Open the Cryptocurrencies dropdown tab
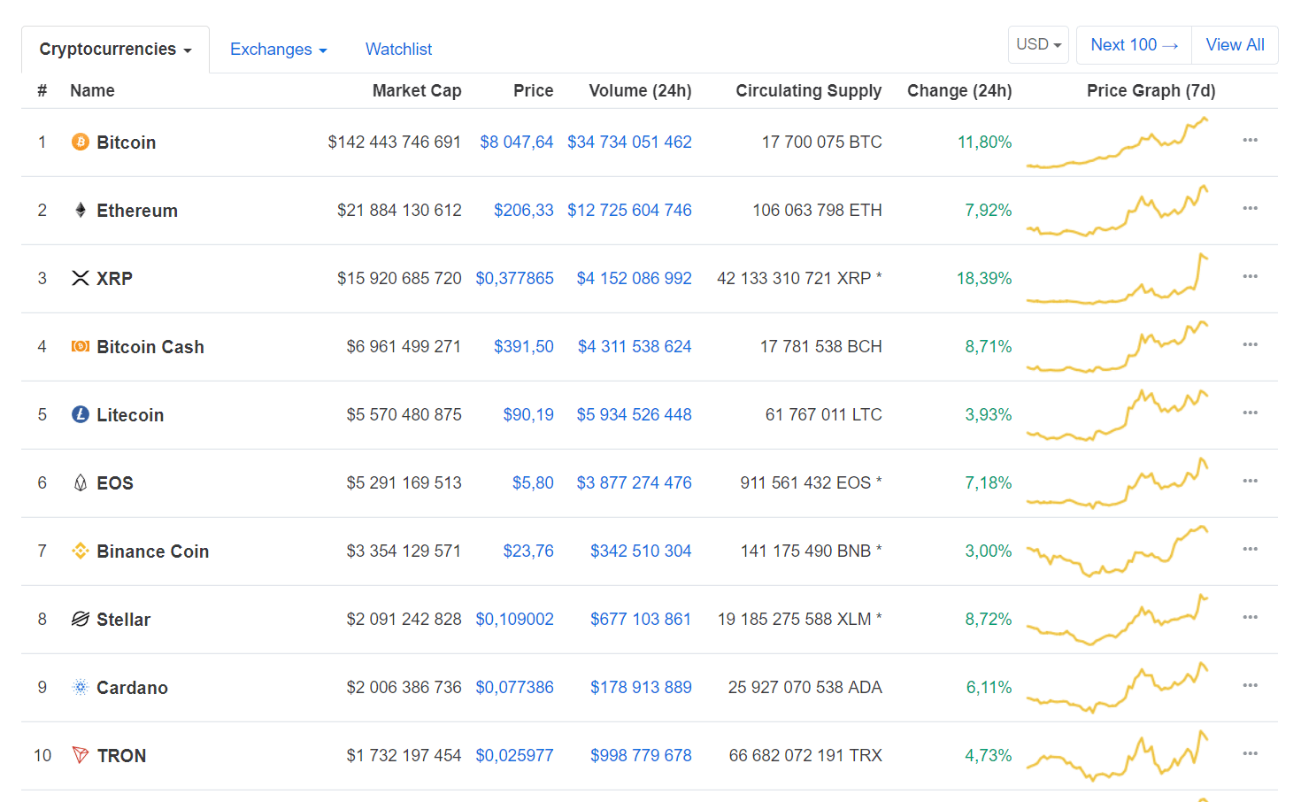Viewport: 1301px width, 802px height. (115, 50)
